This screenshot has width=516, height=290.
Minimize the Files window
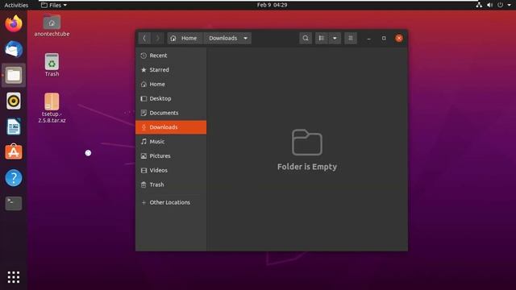[x=369, y=39]
